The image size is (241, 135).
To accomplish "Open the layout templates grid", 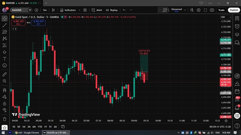I will tap(85, 10).
